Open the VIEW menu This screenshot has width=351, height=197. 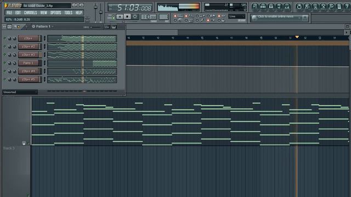click(44, 13)
